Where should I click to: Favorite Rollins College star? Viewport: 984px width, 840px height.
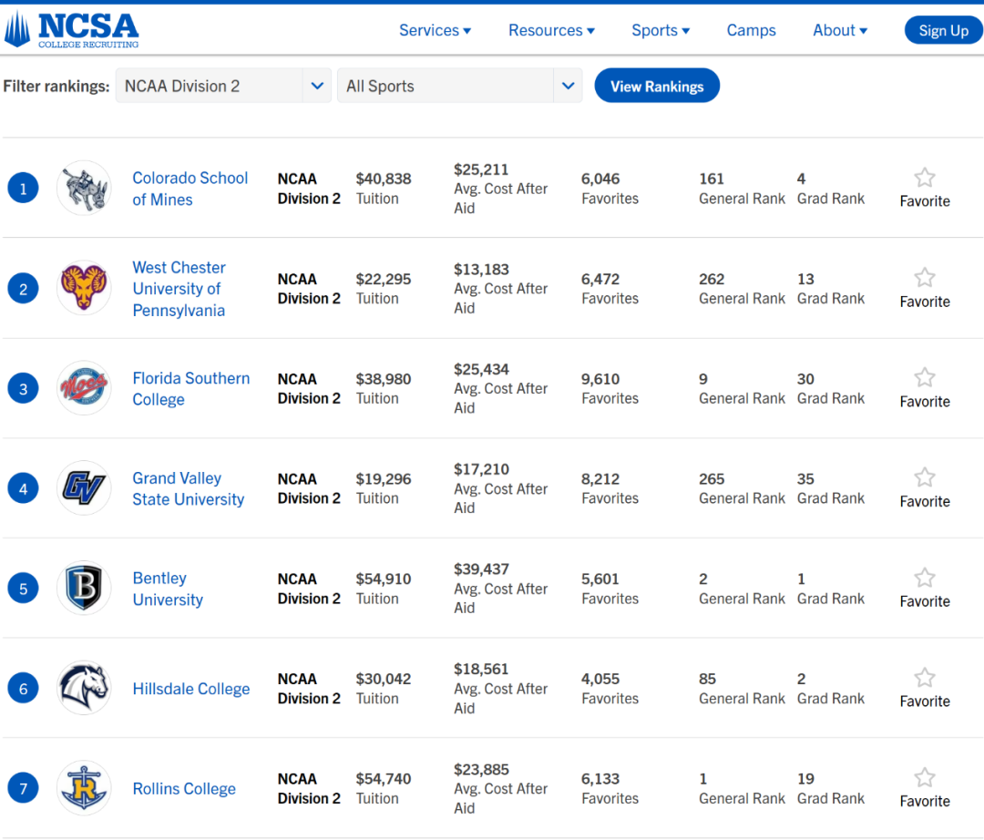(x=925, y=778)
